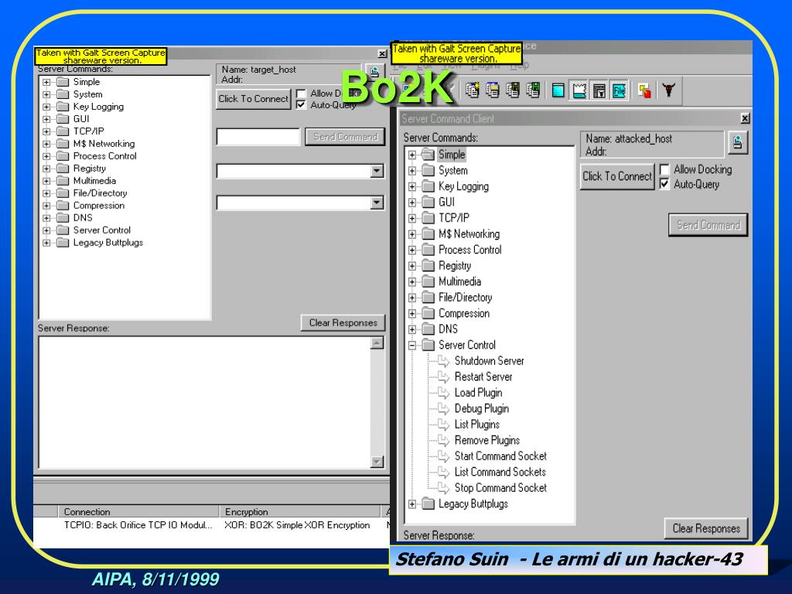Image resolution: width=792 pixels, height=594 pixels.
Task: Click the server icon button beside Name: attacked_host
Action: coord(737,142)
